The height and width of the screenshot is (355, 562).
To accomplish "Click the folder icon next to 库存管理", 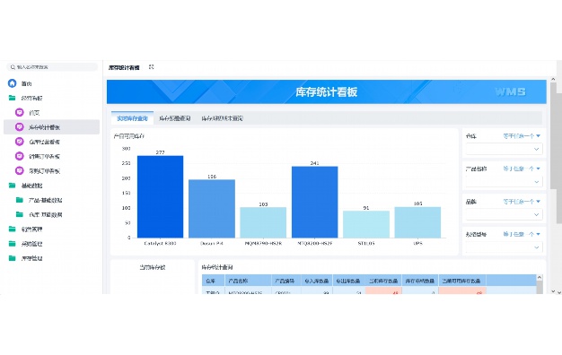I will pos(13,258).
